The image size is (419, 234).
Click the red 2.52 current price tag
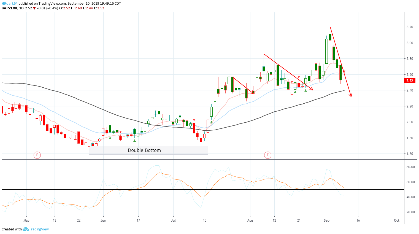410,81
